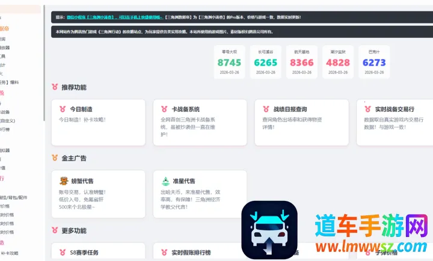Click the medal icon on 今日制造 card
Viewport: 433px width, 261px height.
tap(62, 109)
